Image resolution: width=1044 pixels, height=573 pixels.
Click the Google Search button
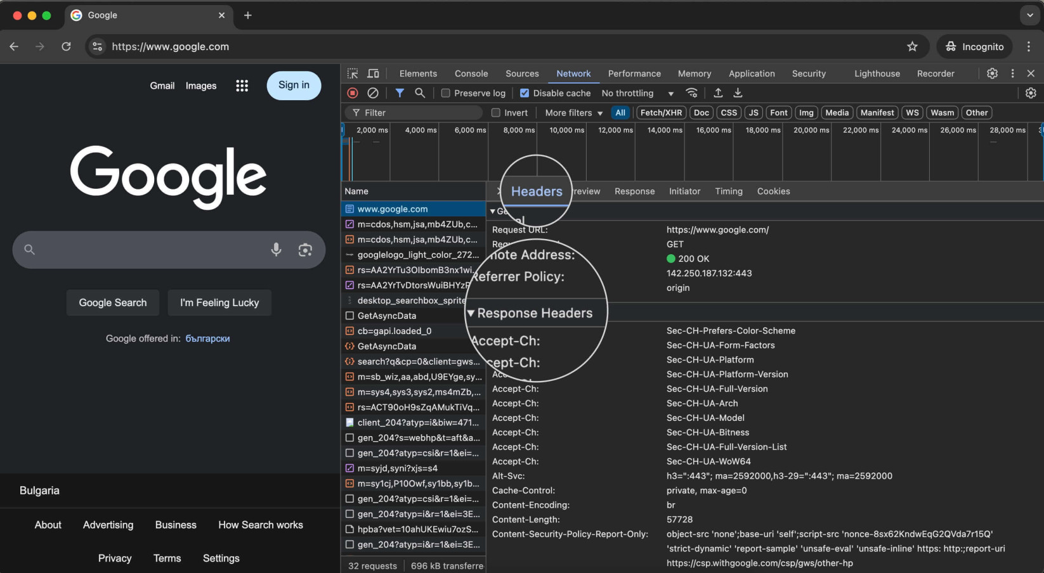coord(113,303)
